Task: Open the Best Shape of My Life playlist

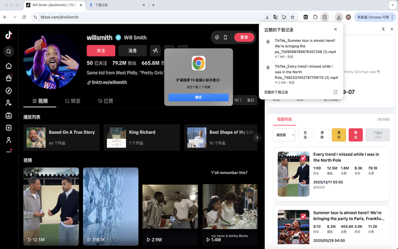Action: click(x=221, y=138)
